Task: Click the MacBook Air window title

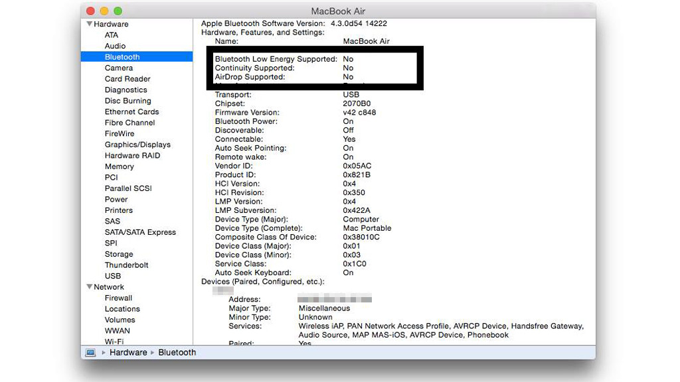Action: [x=338, y=11]
